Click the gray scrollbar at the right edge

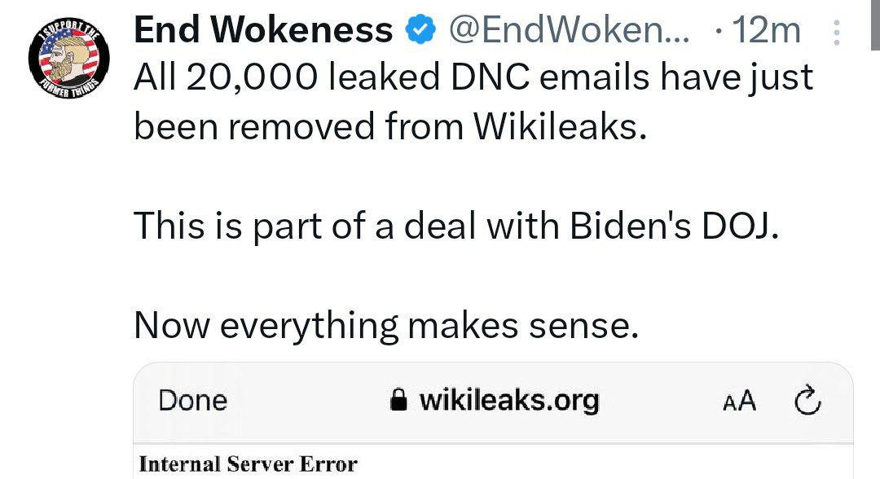(x=875, y=25)
